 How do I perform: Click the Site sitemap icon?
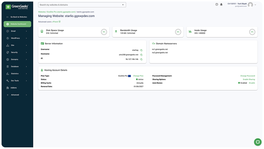(x=7, y=45)
